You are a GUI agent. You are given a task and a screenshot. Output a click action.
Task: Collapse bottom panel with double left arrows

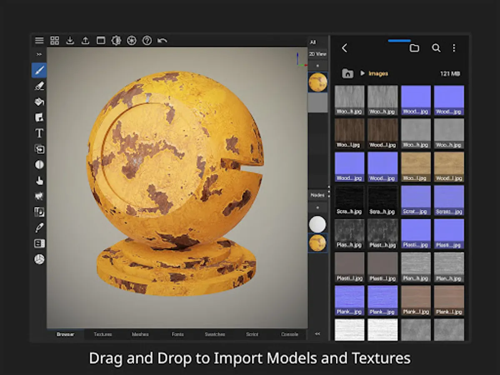317,334
